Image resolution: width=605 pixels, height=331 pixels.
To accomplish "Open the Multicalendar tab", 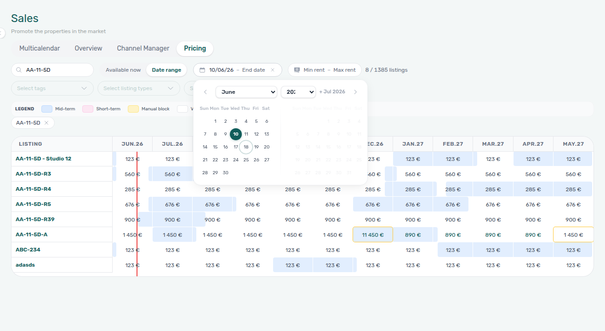I will click(40, 48).
